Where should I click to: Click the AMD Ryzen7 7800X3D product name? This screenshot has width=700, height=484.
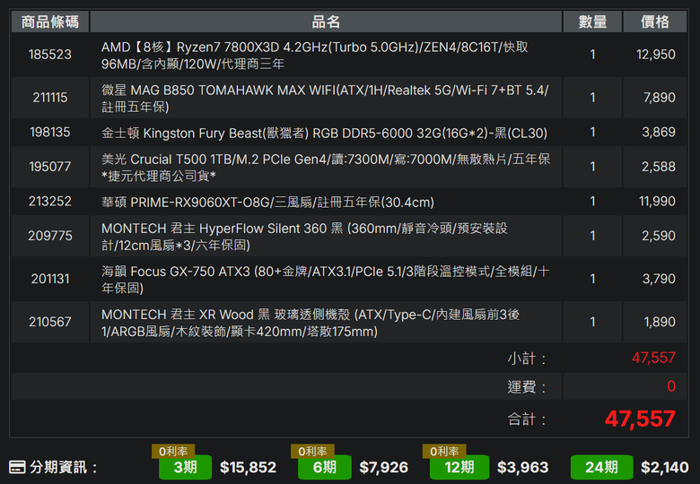point(315,56)
